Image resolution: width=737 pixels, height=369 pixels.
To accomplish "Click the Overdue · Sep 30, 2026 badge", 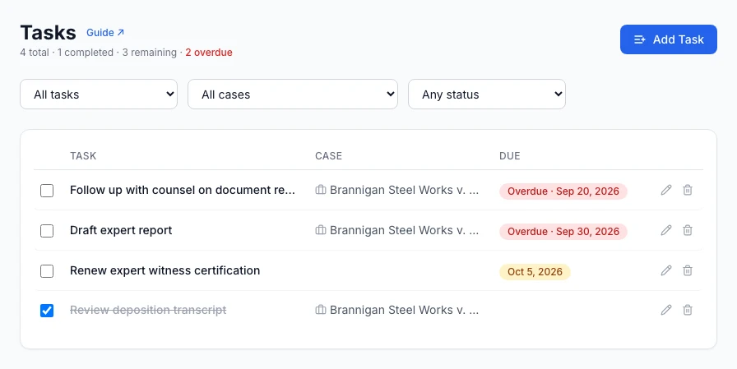I will pyautogui.click(x=563, y=232).
